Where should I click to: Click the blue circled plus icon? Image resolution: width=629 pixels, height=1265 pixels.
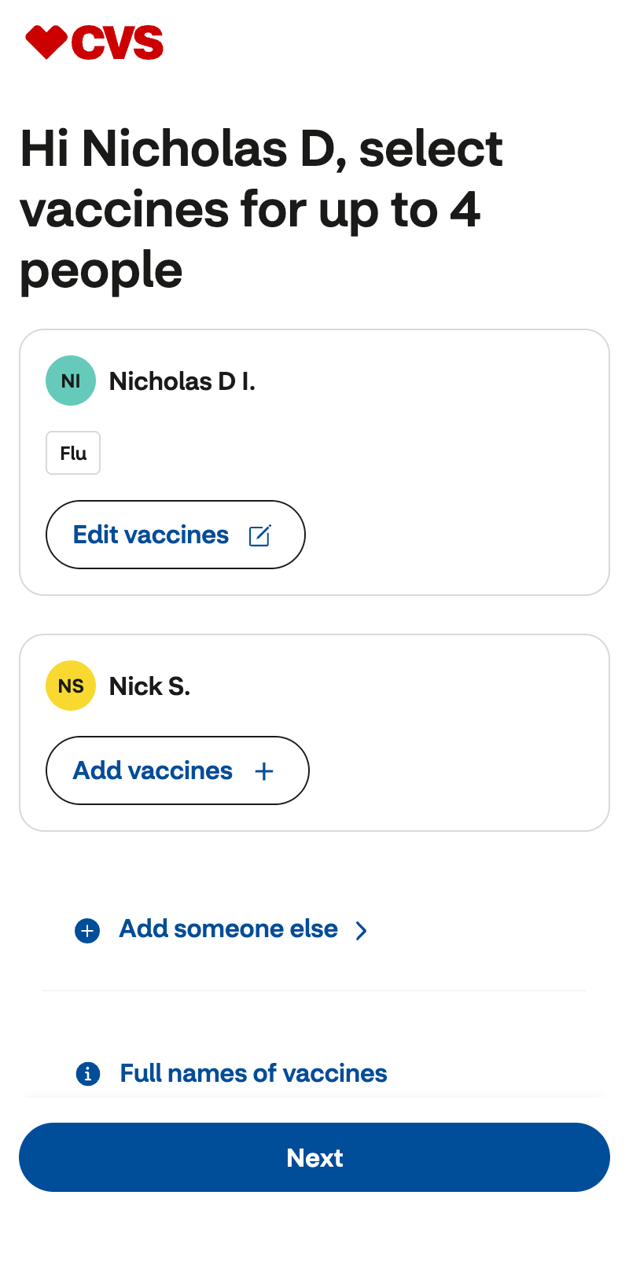(87, 931)
